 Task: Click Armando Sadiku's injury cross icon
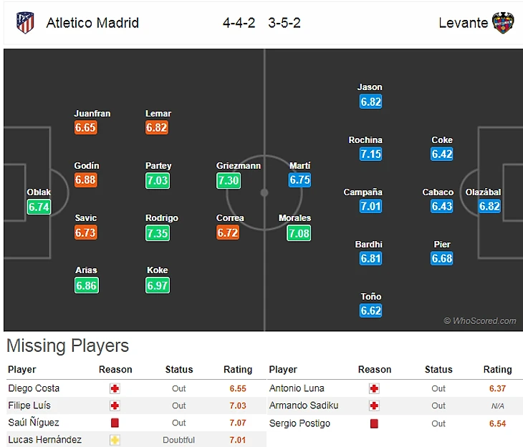click(x=374, y=406)
